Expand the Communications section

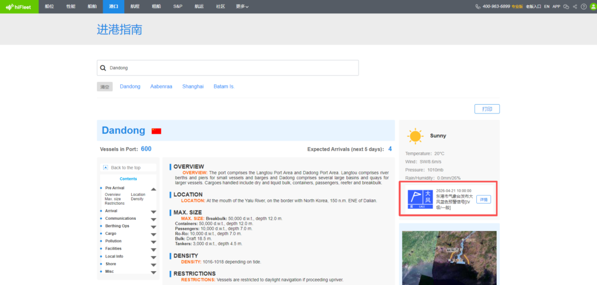tap(153, 219)
